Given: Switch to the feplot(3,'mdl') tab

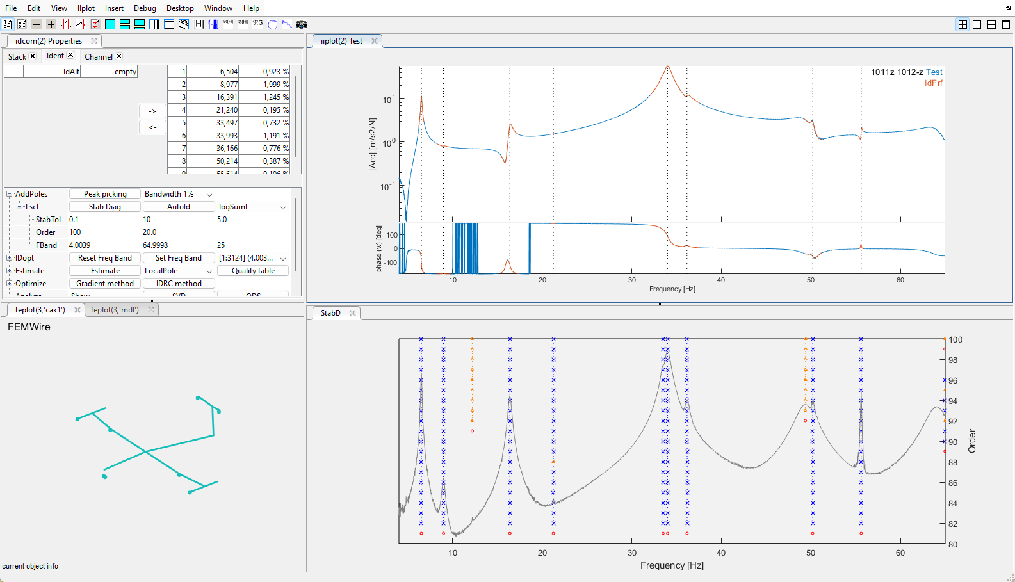Looking at the screenshot, I should pos(115,310).
